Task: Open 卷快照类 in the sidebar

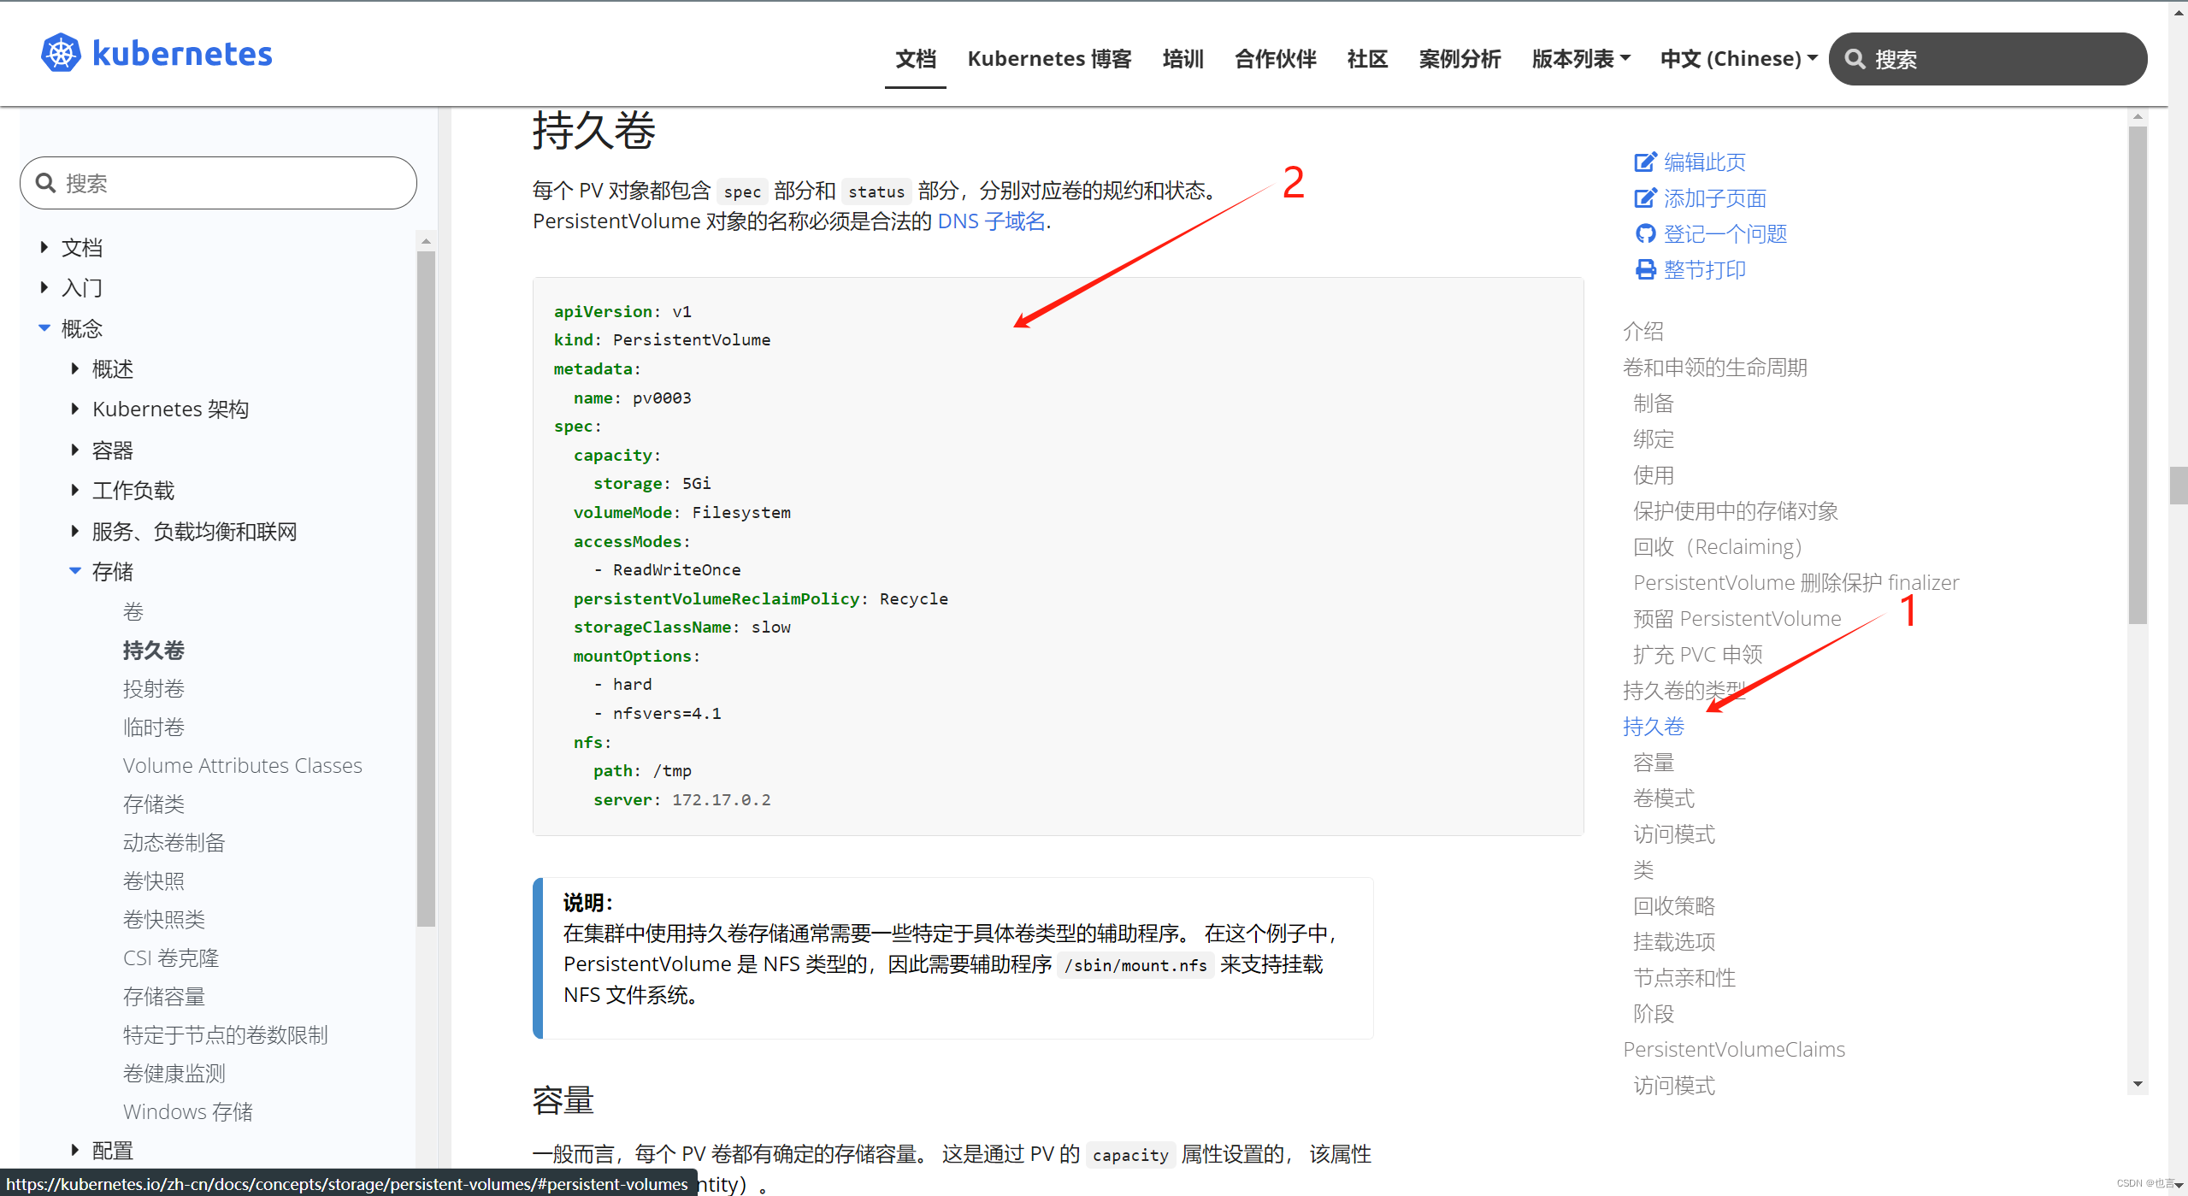Action: [x=164, y=919]
